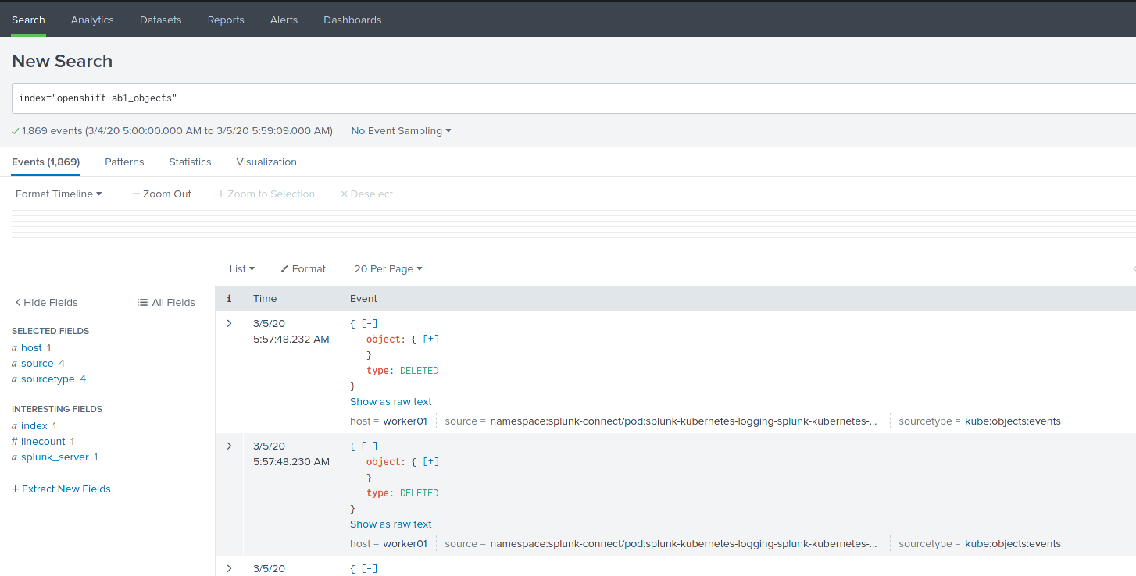
Task: Click the Format pencil button
Action: pos(303,268)
